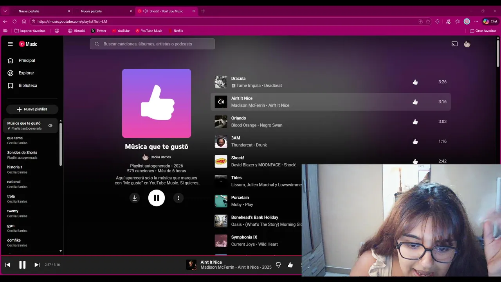Play the Shock! track thumbnail

(x=221, y=161)
